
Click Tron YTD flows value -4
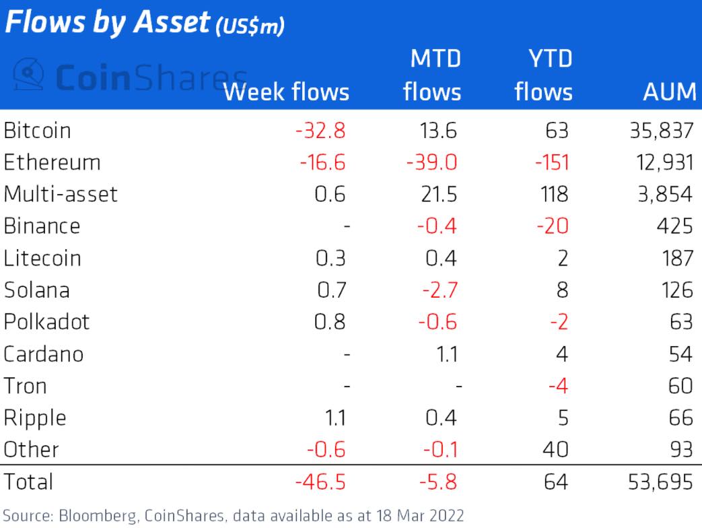click(558, 386)
